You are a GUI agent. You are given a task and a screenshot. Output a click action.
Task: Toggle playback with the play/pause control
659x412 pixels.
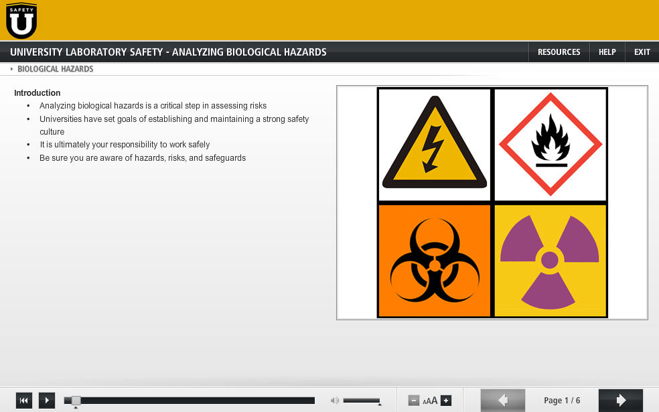(46, 400)
